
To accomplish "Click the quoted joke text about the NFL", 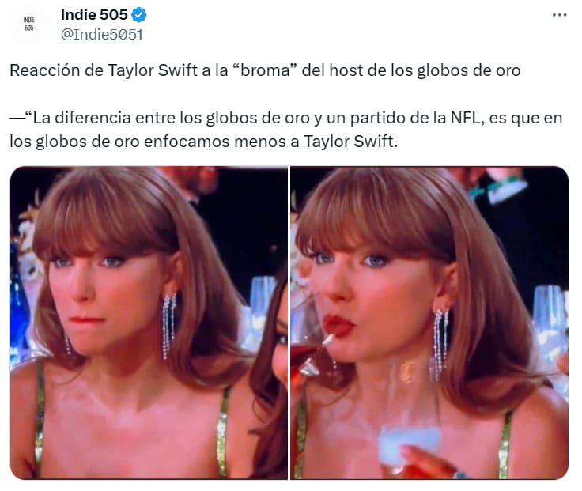I will [x=285, y=130].
